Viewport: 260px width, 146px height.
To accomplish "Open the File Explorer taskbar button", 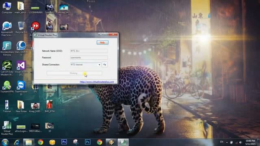I will 29,142.
